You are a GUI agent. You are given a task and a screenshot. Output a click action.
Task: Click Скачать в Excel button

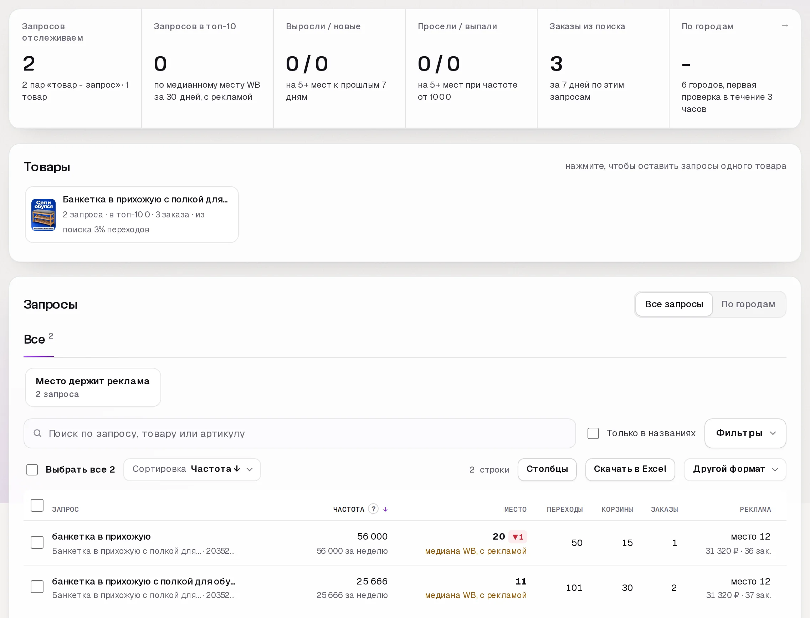[630, 469]
